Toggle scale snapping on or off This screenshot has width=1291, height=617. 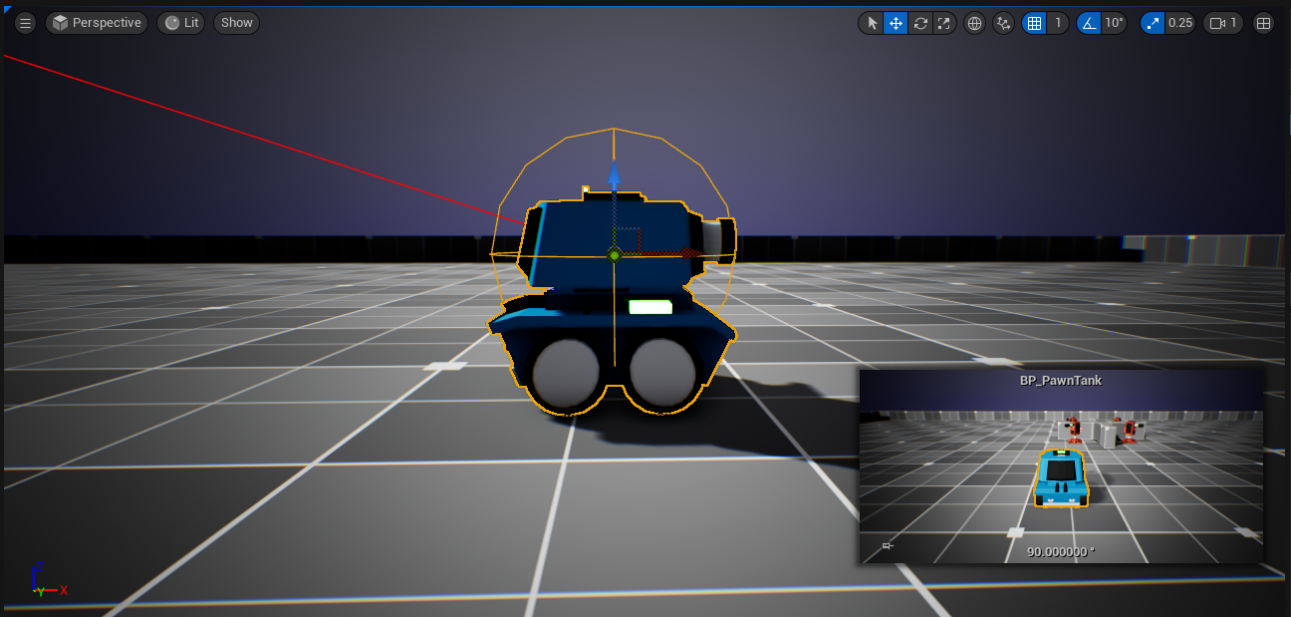click(1152, 23)
